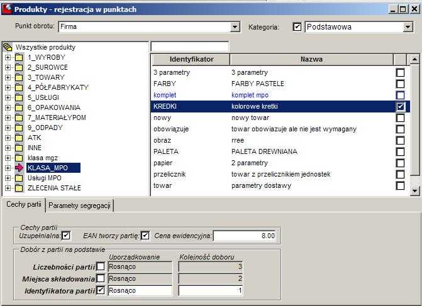Viewport: 422px width, 306px height.
Task: Click folder icon of 5_USŁUGI
Action: 19,97
